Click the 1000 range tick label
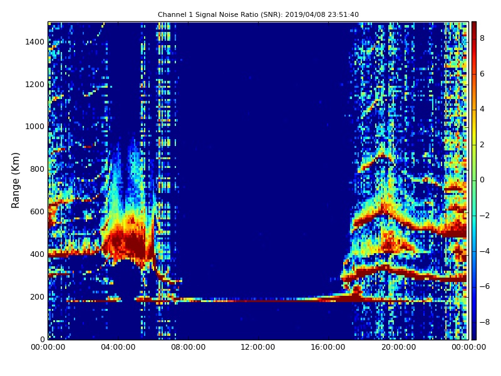This screenshot has width=501, height=376. coord(35,127)
